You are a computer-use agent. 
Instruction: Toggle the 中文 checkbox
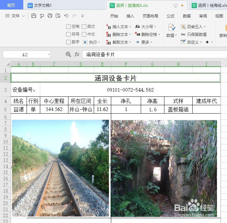coord(84,34)
